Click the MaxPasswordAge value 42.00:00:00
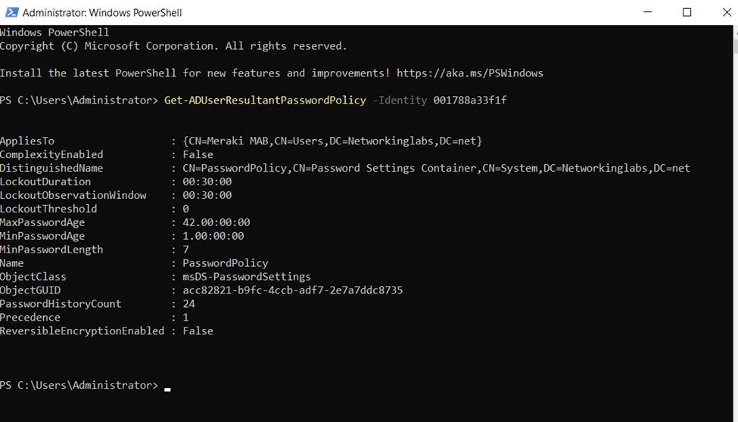 pos(216,222)
